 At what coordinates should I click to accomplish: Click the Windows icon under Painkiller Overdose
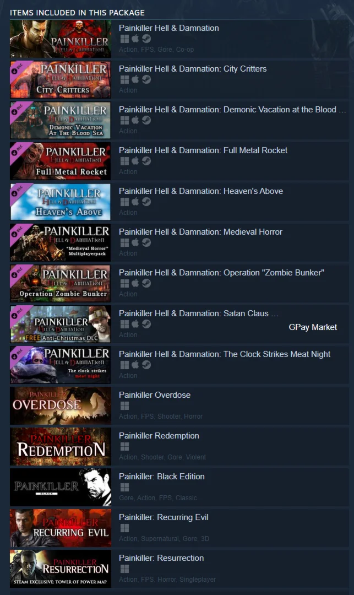(124, 405)
